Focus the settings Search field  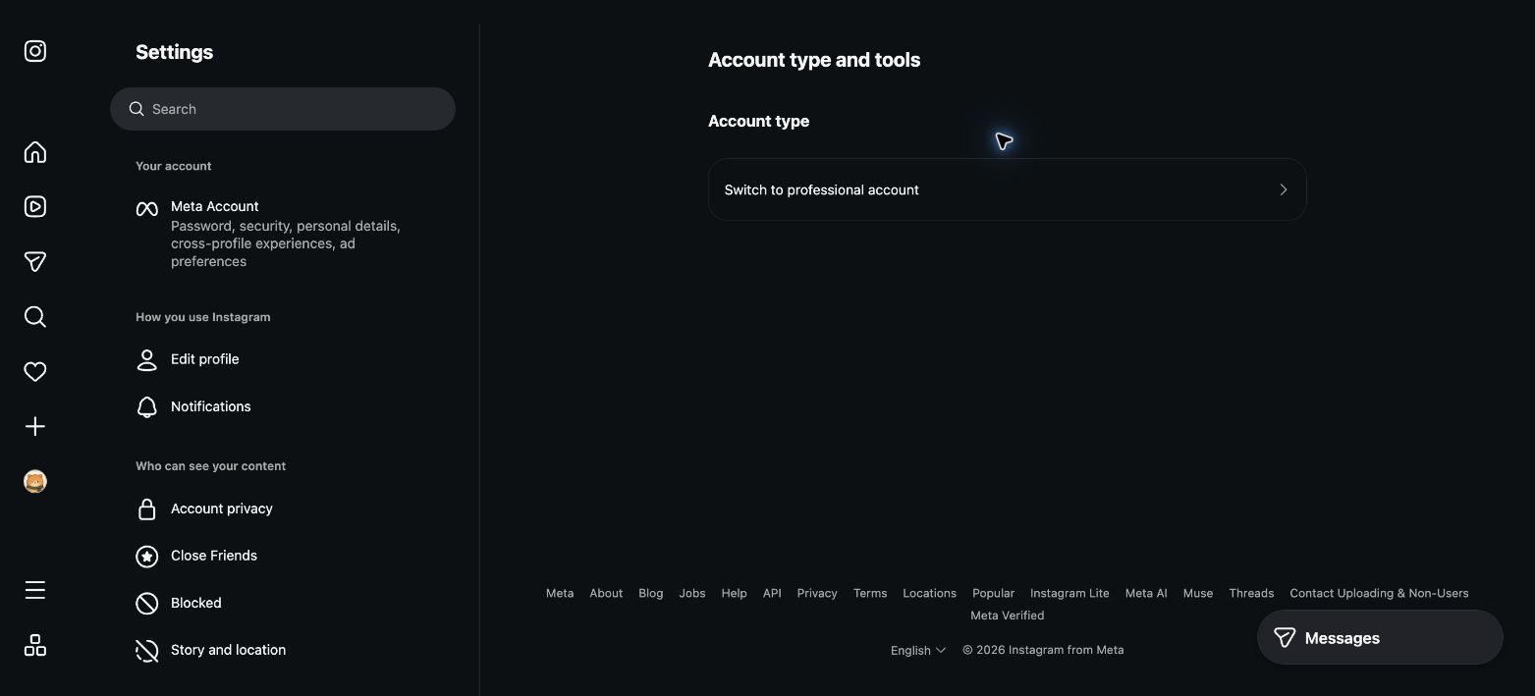coord(283,109)
